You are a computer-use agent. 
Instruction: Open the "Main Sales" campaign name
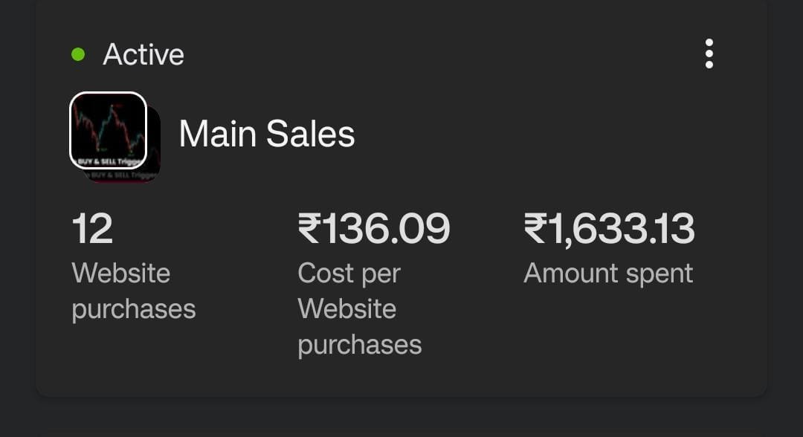coord(267,134)
